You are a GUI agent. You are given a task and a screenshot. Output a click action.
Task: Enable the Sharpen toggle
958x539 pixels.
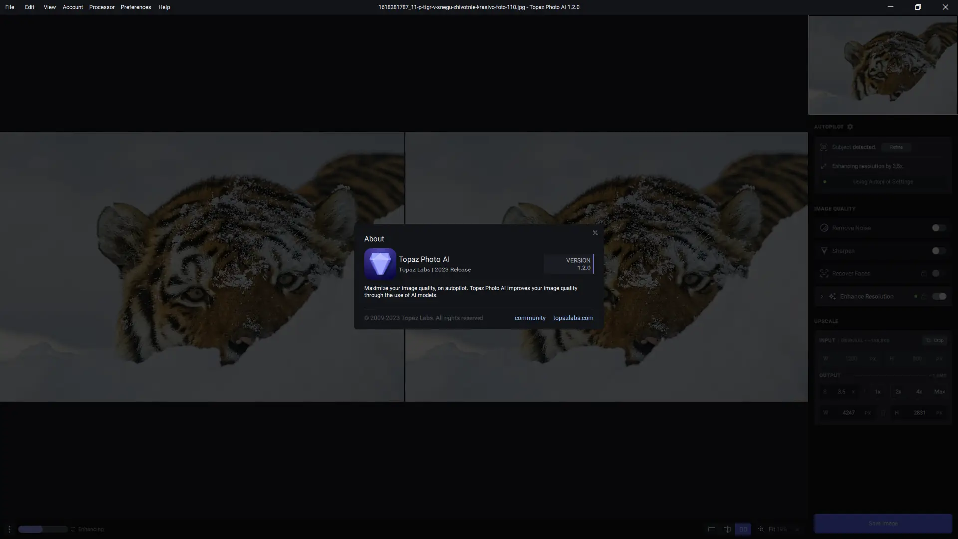[938, 251]
